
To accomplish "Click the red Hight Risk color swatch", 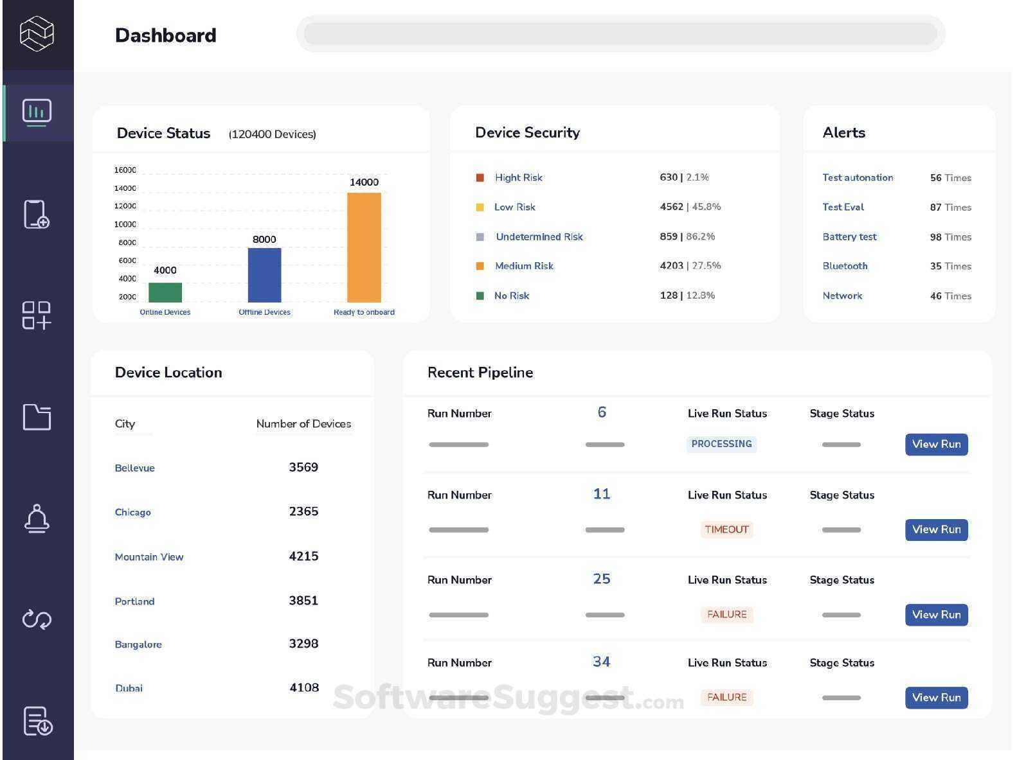I will 480,178.
